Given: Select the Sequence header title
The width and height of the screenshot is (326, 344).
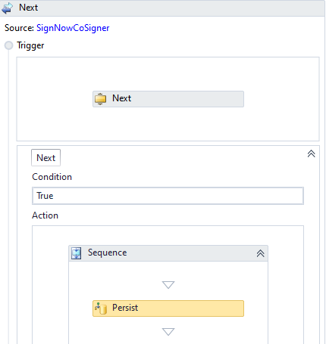Looking at the screenshot, I should click(x=107, y=253).
